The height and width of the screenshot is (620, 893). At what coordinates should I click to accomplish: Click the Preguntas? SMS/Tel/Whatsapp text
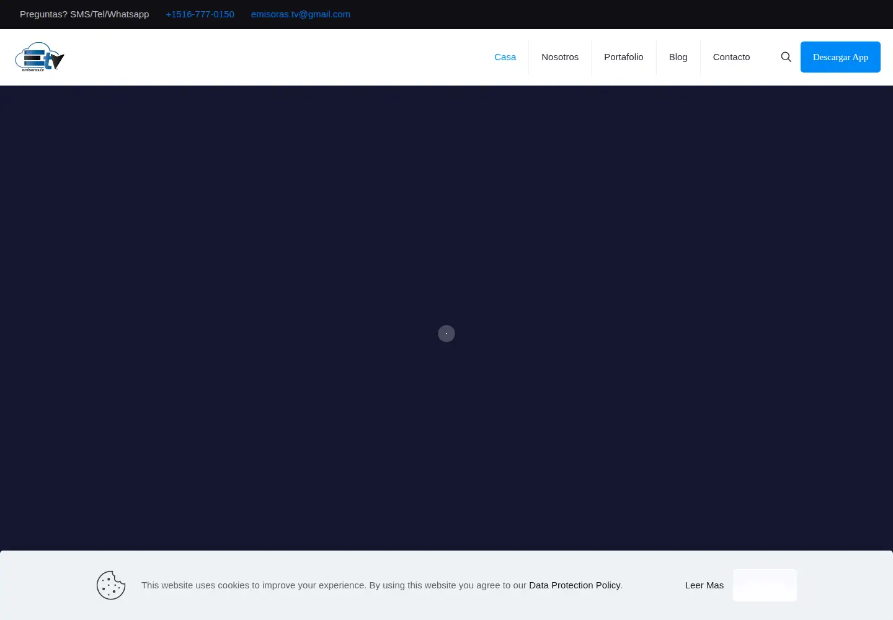(x=84, y=14)
